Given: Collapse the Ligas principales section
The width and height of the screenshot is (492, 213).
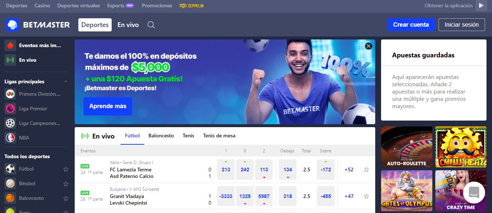Looking at the screenshot, I should pos(66,81).
